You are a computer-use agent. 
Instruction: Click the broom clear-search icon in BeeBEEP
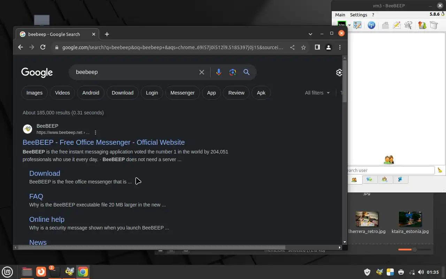pos(440,170)
